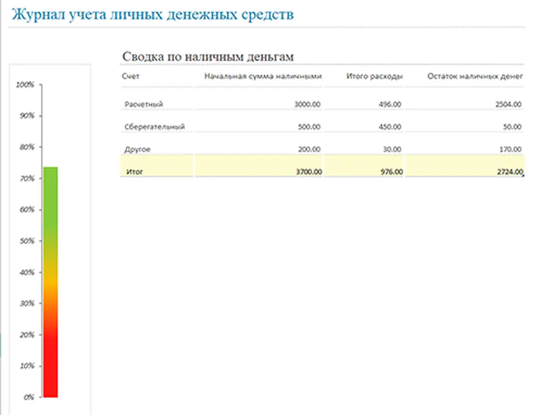The image size is (541, 415).
Task: Click the title Журнал учета личных денежных средств
Action: coord(153,14)
